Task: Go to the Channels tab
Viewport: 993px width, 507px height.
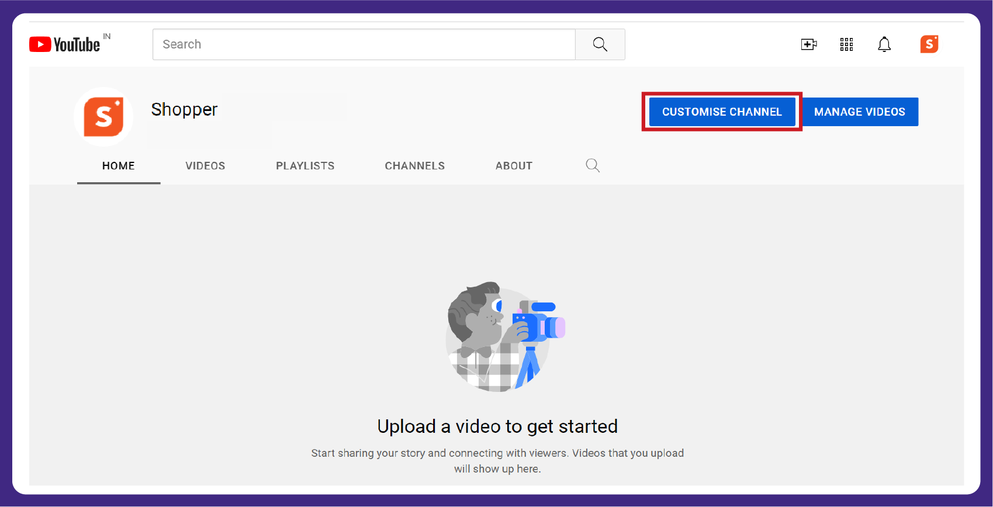Action: (x=415, y=166)
